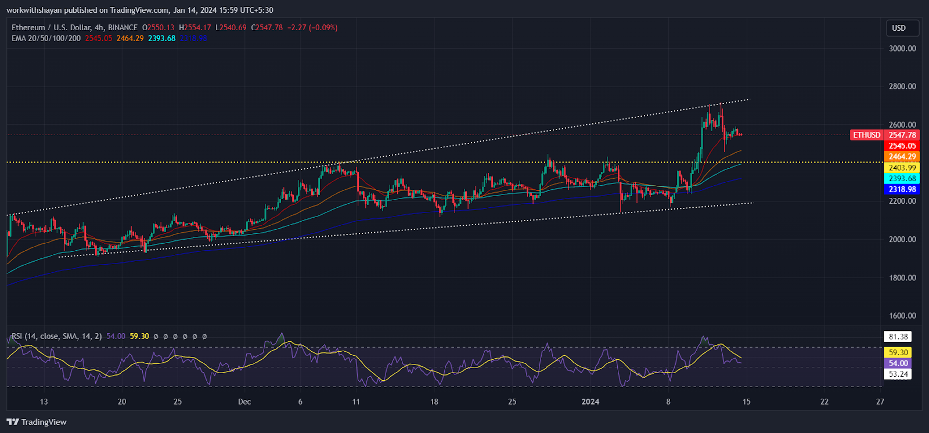Click the purple 54.00 RSI scale label
The width and height of the screenshot is (929, 433).
pos(898,363)
